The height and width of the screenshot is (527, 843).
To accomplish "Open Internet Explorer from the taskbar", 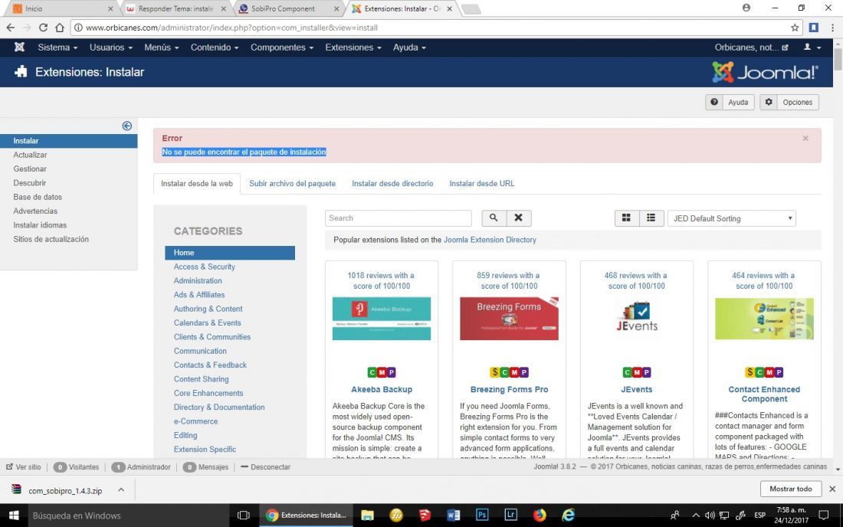I will [x=569, y=516].
